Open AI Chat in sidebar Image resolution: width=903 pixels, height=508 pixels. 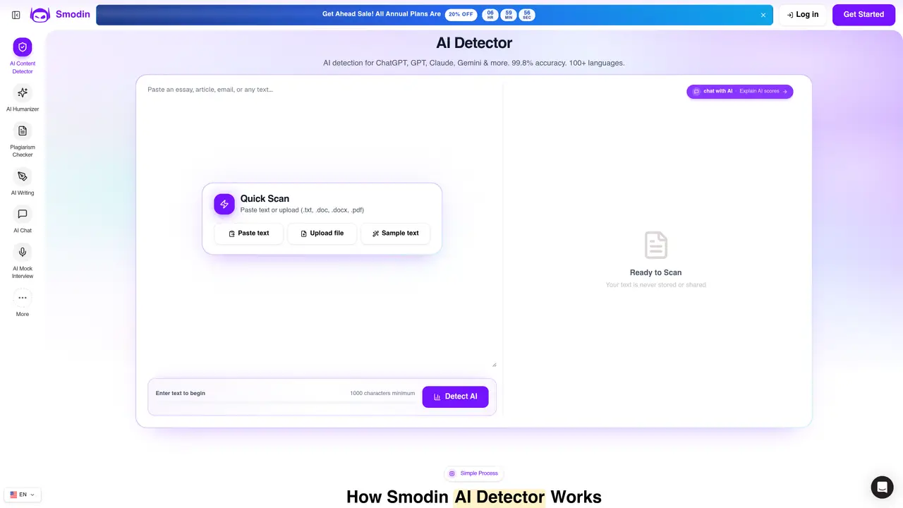(x=23, y=219)
